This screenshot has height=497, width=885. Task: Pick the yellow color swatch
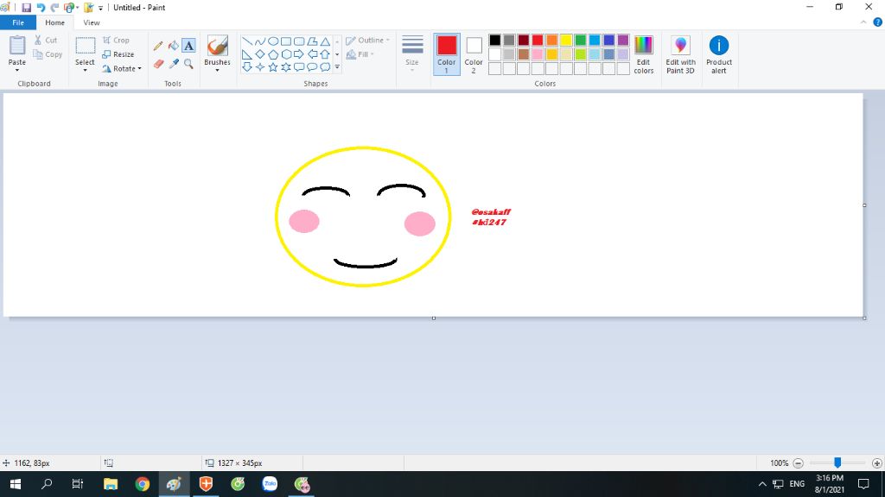click(x=566, y=40)
